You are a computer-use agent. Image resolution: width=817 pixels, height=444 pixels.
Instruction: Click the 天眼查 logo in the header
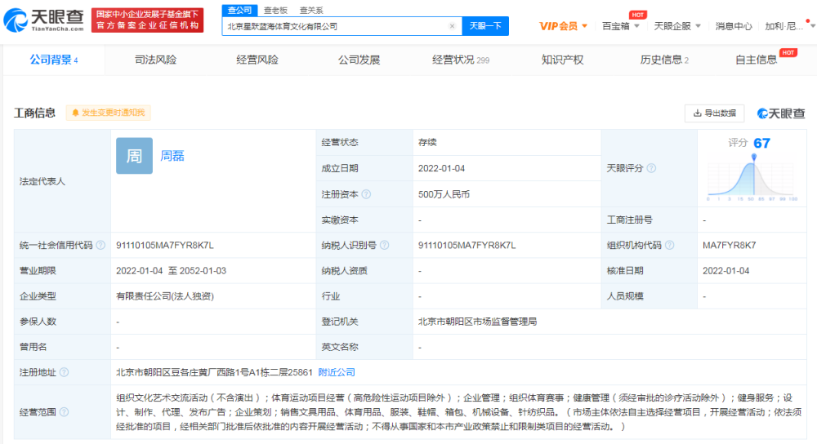click(45, 19)
